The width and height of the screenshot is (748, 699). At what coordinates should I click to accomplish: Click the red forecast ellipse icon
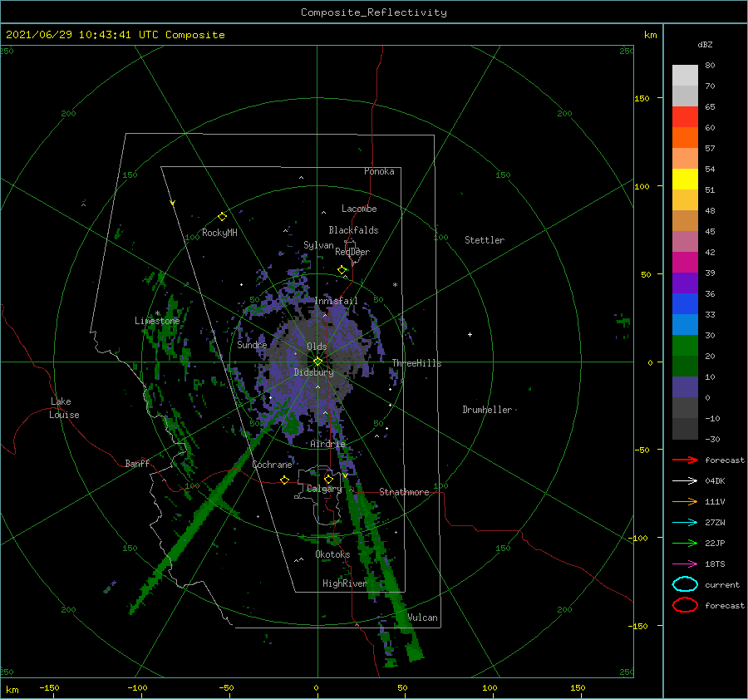point(685,605)
